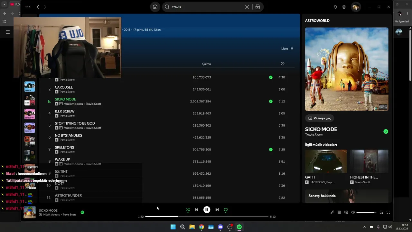The height and width of the screenshot is (232, 412).
Task: Pause playback
Action: (x=207, y=210)
